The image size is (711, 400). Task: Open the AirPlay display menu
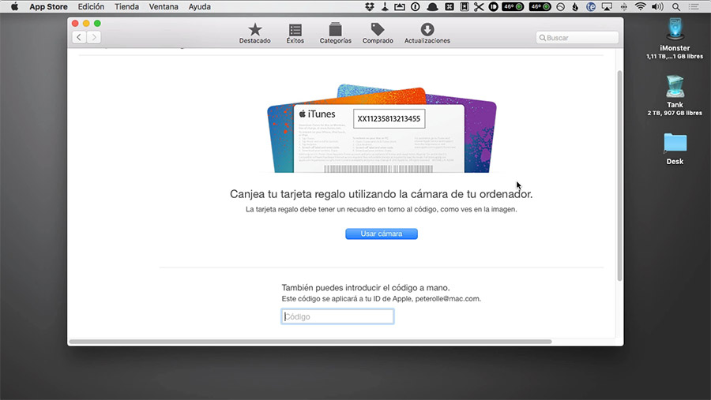coord(607,7)
